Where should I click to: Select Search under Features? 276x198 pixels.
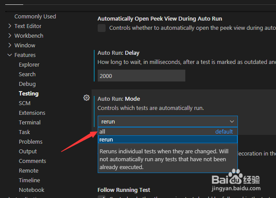click(27, 74)
